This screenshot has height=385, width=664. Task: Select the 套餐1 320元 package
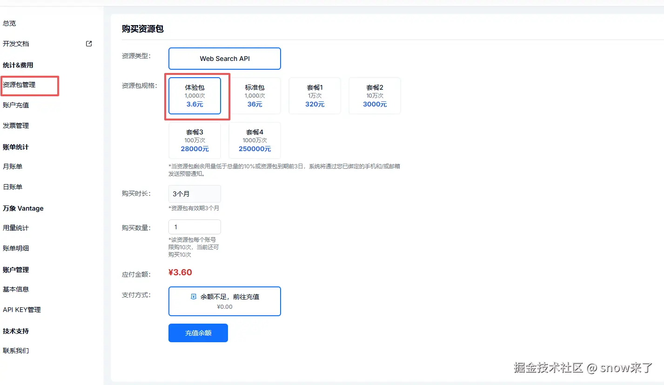coord(315,96)
